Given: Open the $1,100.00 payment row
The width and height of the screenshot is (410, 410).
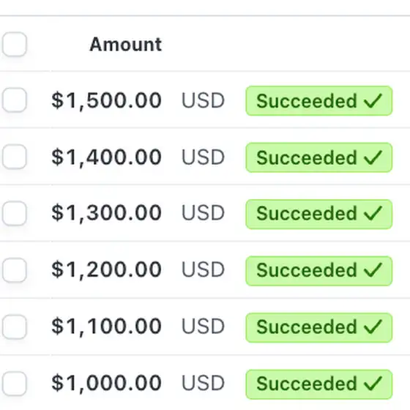Looking at the screenshot, I should click(106, 327).
